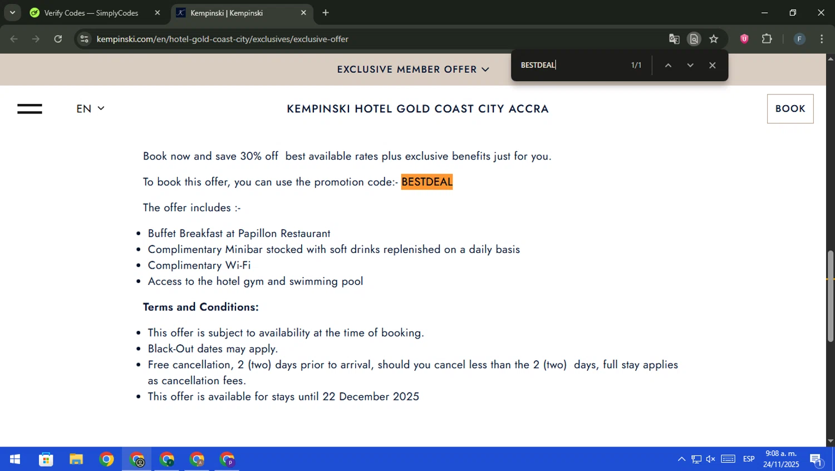Click 'Black-Out dates may apply.' text
The height and width of the screenshot is (471, 835).
tap(213, 349)
